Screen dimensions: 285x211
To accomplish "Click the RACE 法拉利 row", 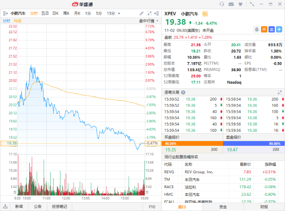I will pos(220,187).
